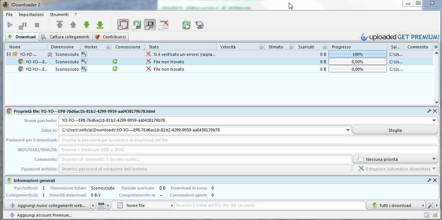Open settings wrench of Informazioni generali panel
This screenshot has height=220, width=442.
[429, 180]
